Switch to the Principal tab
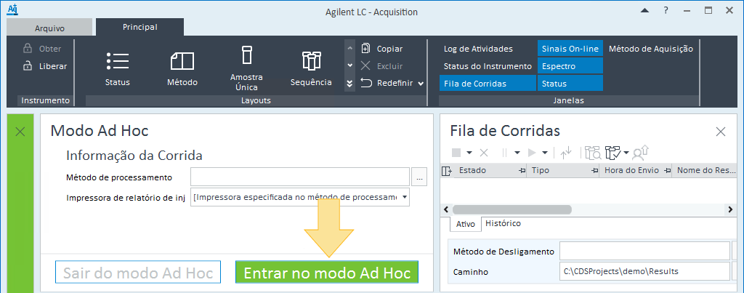 [x=140, y=27]
